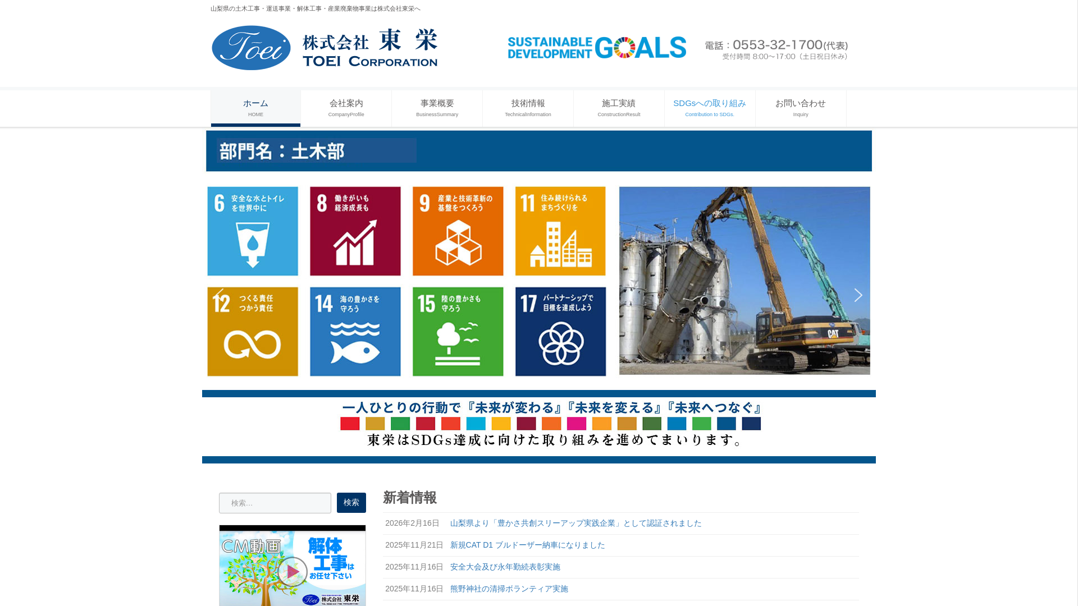Click the SDG 8 economic growth tile

pyautogui.click(x=355, y=231)
